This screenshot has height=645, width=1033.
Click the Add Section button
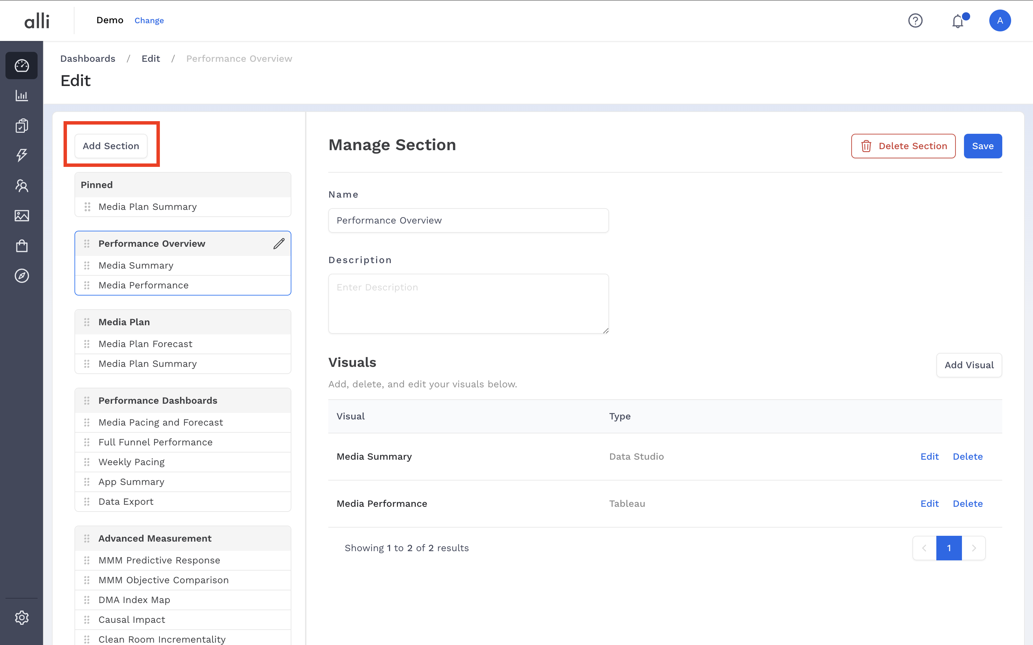click(x=111, y=145)
